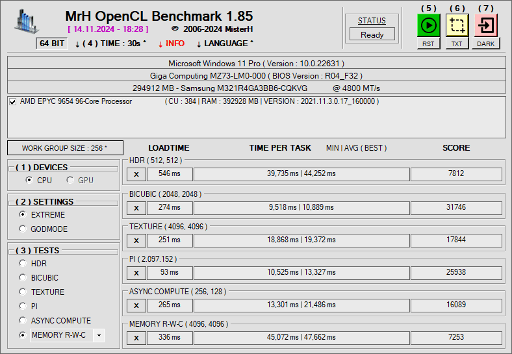Select the TEXTURE test radio button
Image resolution: width=512 pixels, height=354 pixels.
[23, 292]
